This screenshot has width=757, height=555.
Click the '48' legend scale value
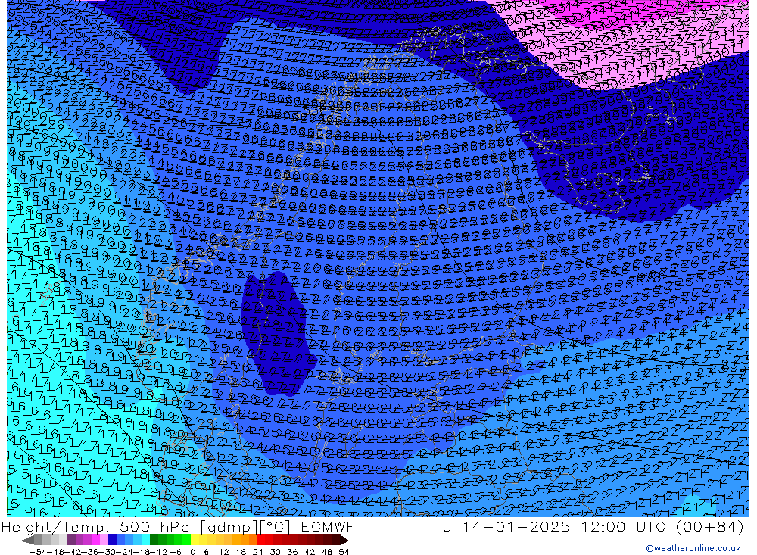coord(327,552)
